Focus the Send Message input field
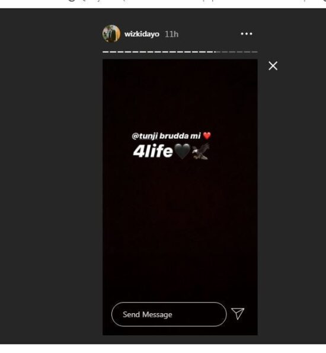Viewport: 326px width, 353px height. pyautogui.click(x=169, y=314)
